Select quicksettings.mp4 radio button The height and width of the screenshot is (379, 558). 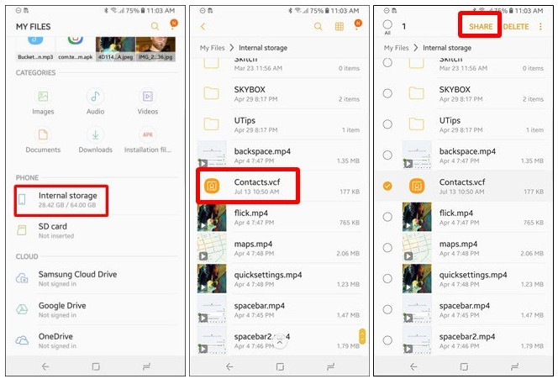coord(387,279)
